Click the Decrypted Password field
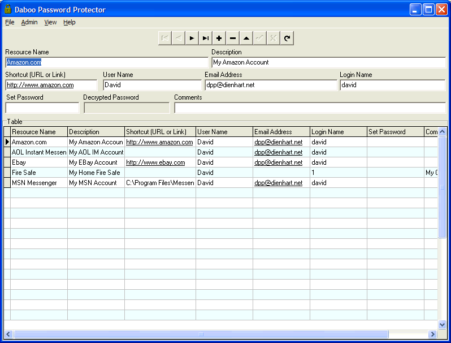 127,108
